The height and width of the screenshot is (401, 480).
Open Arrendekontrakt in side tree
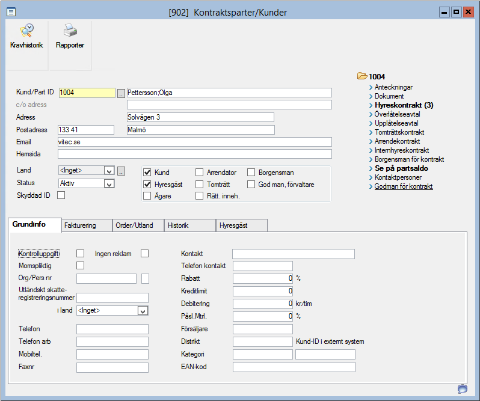[x=398, y=141]
